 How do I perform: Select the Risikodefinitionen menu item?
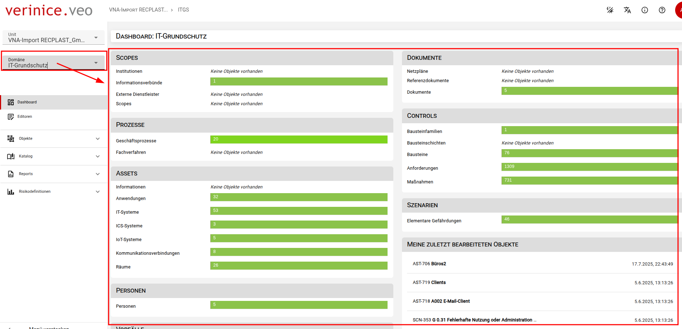point(35,192)
